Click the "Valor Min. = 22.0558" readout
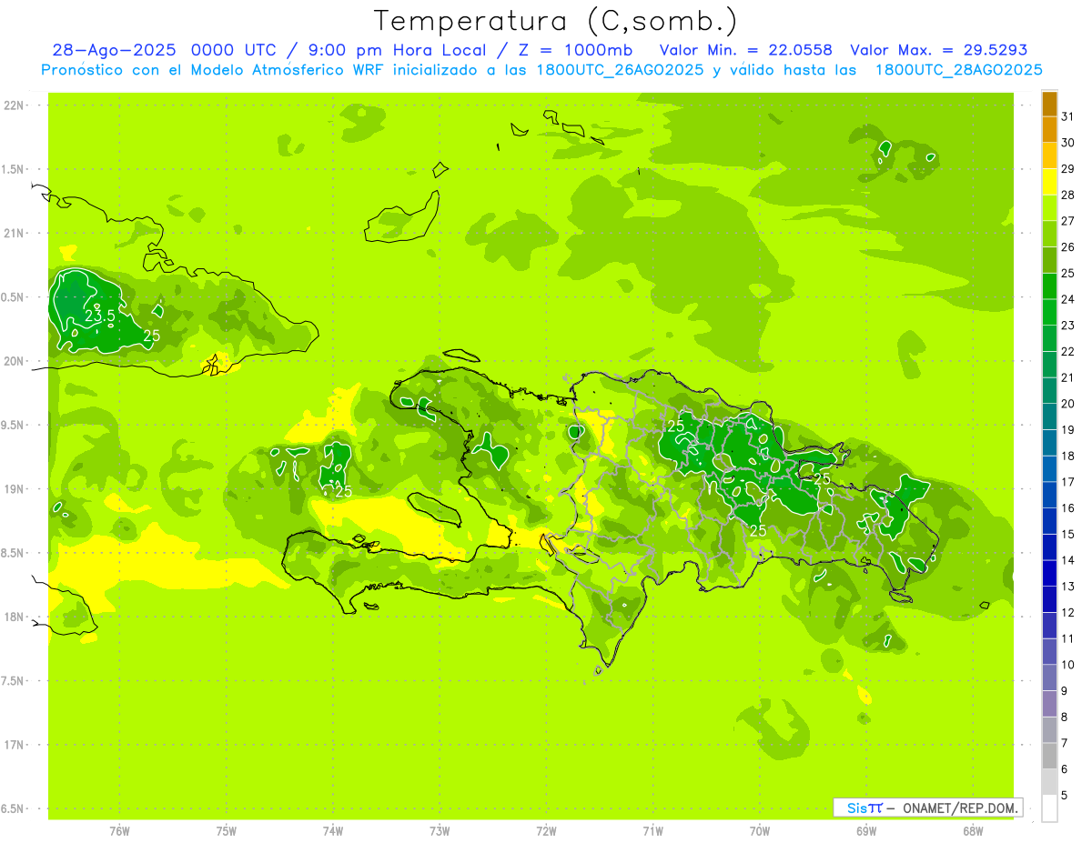 (x=745, y=50)
